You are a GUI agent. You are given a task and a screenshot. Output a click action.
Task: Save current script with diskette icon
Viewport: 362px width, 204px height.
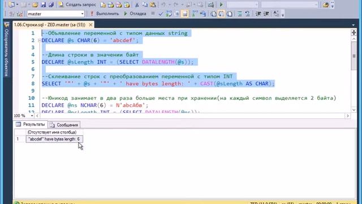pos(43,5)
